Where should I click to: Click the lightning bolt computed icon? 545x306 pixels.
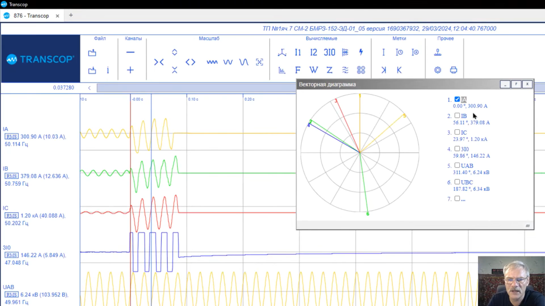coord(361,52)
